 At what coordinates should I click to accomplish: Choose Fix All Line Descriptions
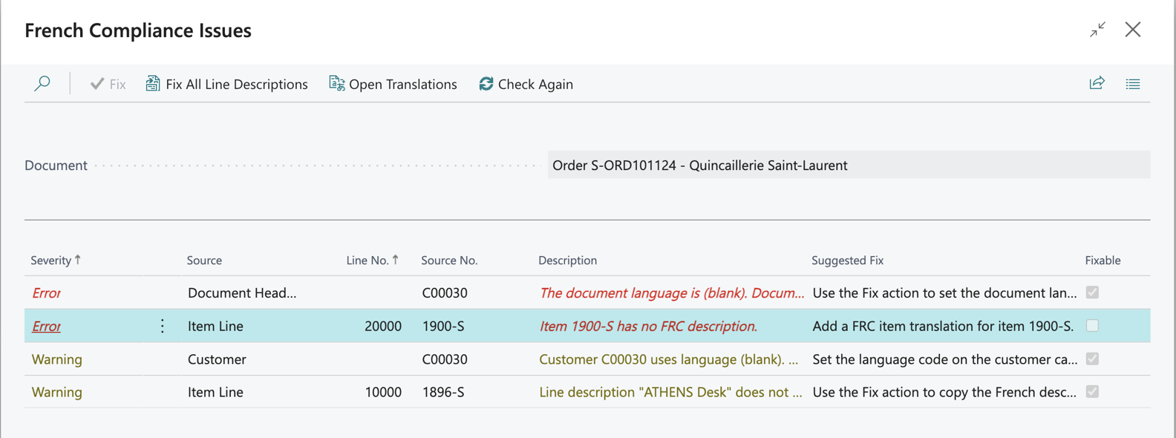pos(226,84)
